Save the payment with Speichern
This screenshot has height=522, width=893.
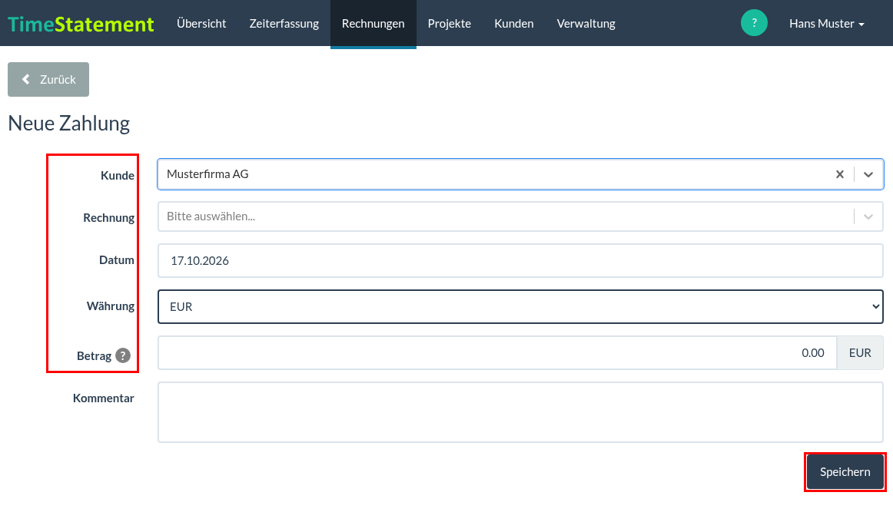pos(845,472)
